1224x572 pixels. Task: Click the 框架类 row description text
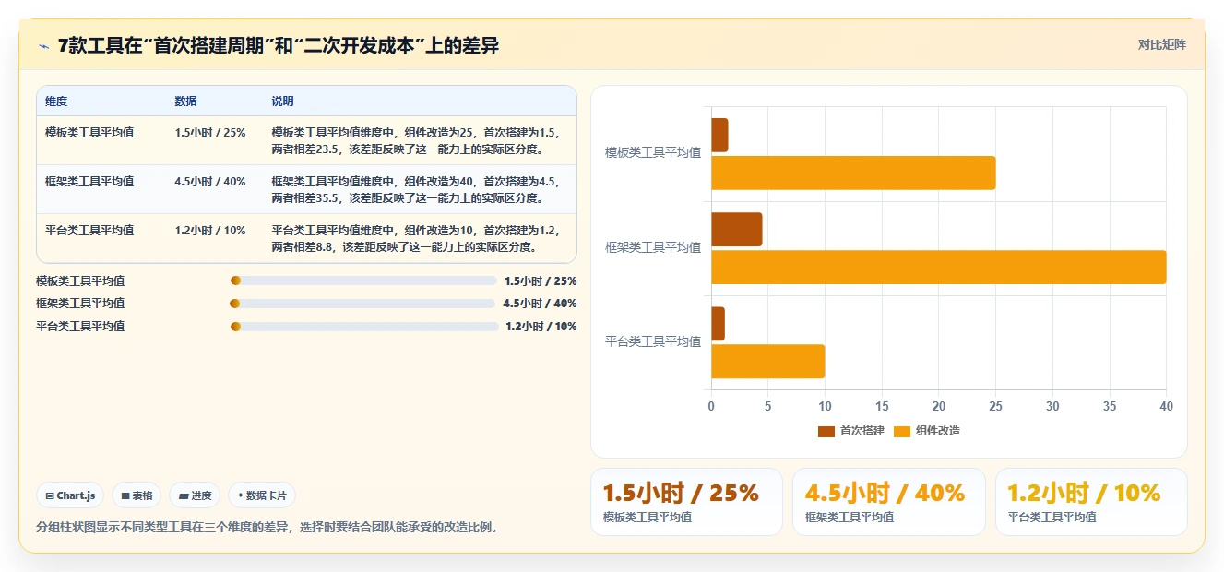pos(417,189)
